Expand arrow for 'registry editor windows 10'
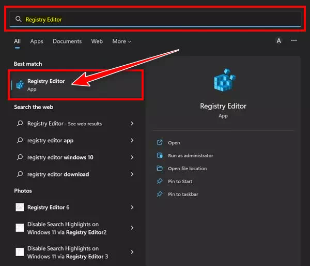This screenshot has height=266, width=310. click(132, 157)
